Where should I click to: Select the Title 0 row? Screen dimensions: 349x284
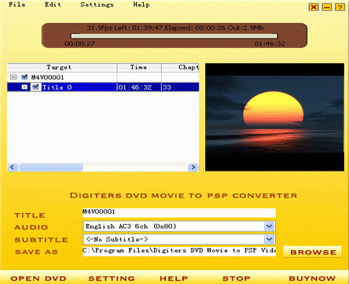click(103, 87)
